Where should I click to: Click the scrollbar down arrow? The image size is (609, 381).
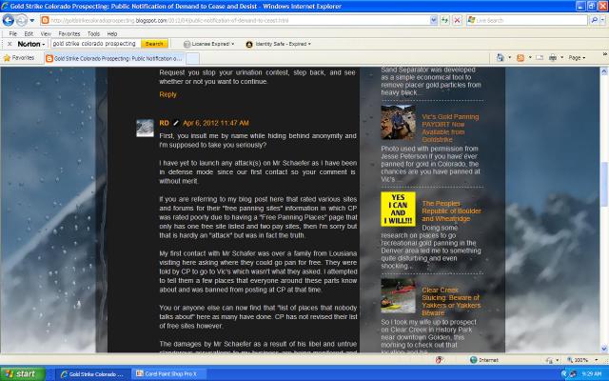click(604, 349)
